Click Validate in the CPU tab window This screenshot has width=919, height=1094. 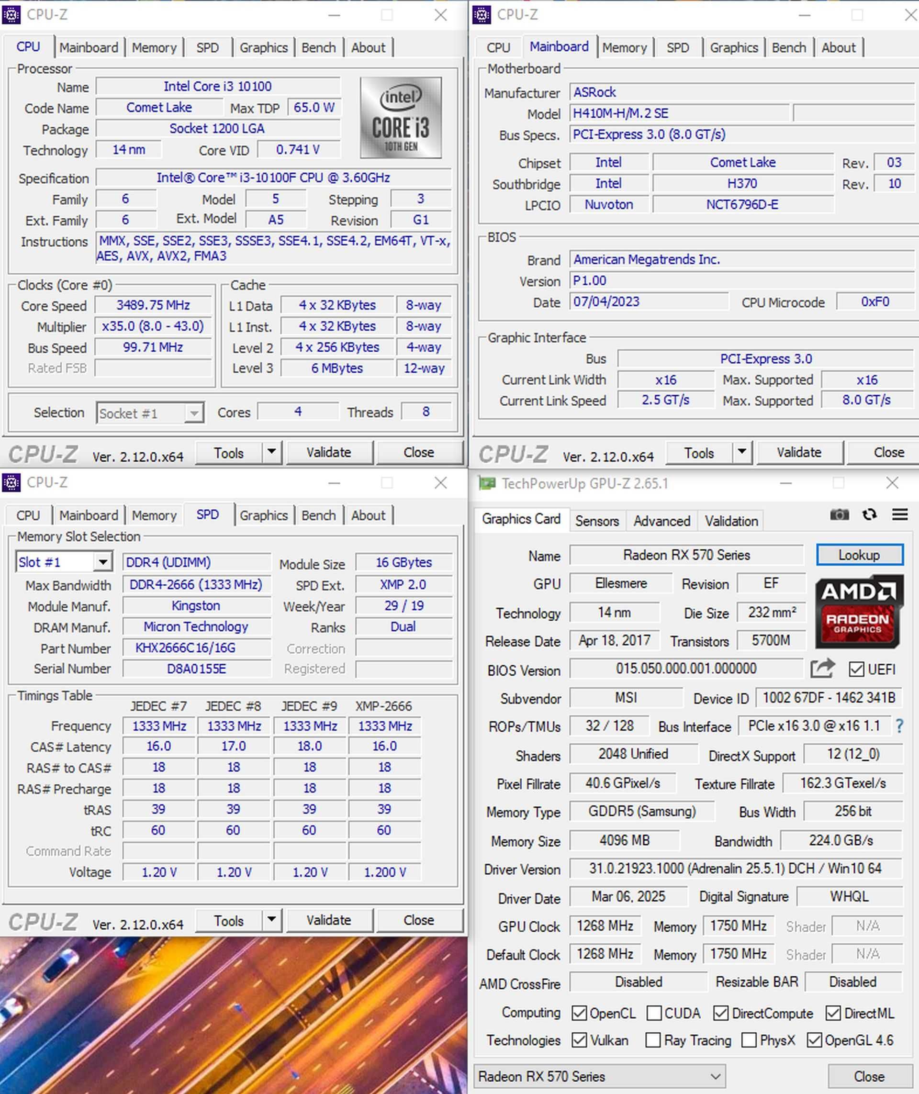(329, 452)
